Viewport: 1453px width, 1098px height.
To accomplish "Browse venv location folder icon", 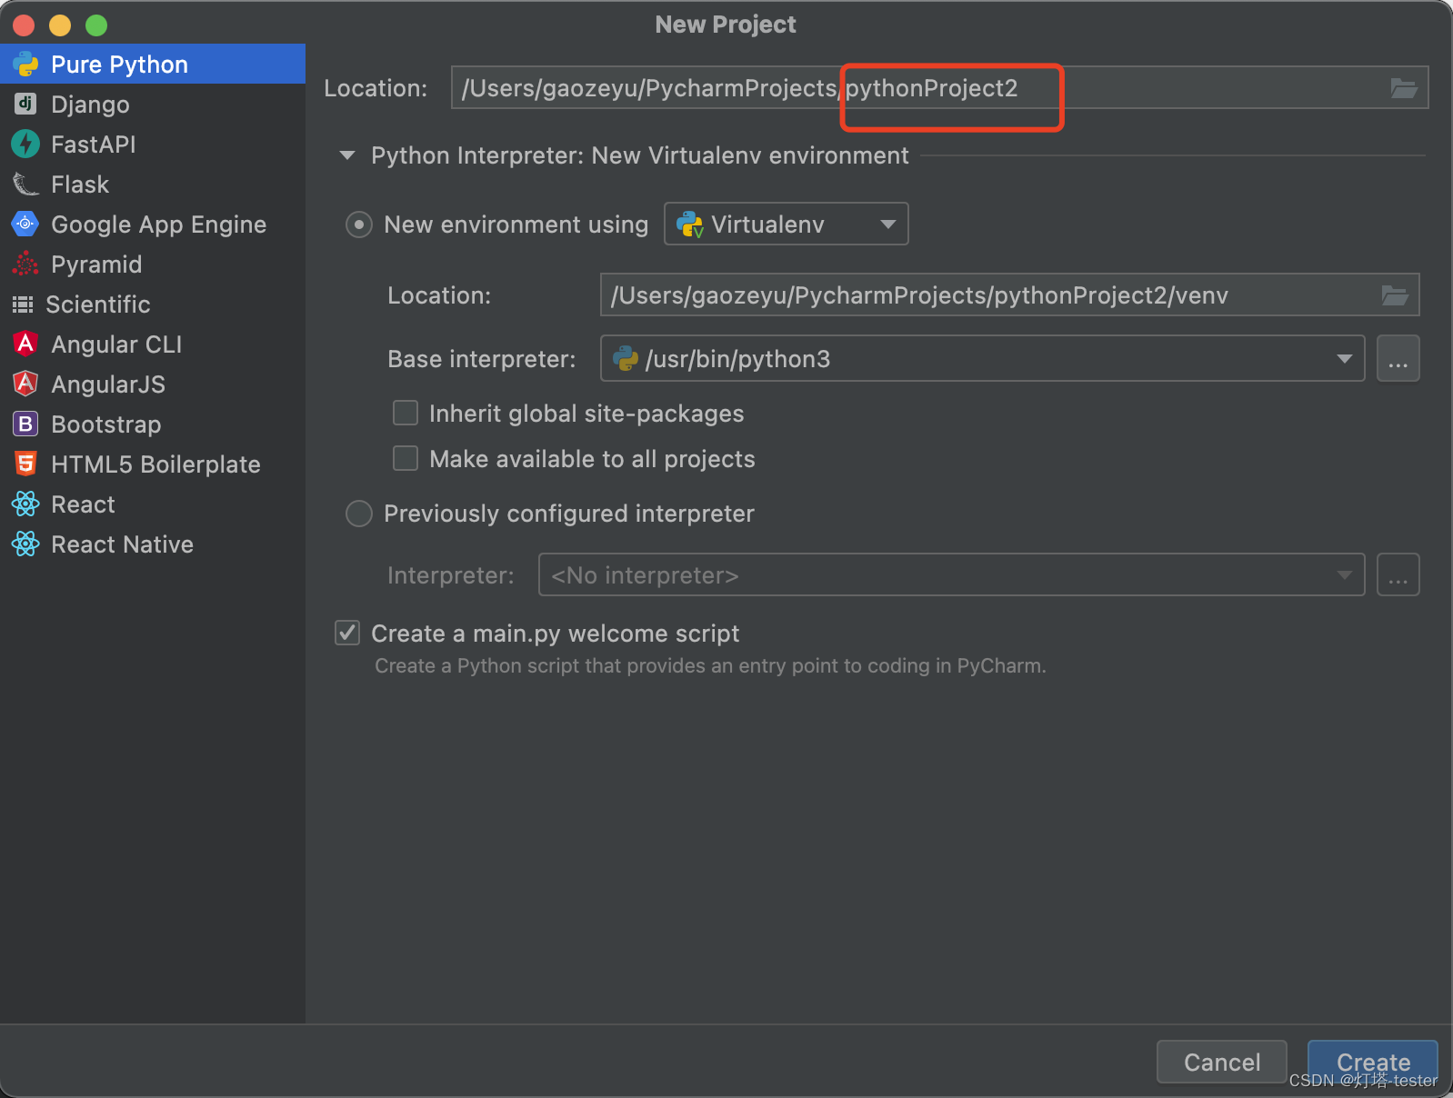I will pos(1394,295).
